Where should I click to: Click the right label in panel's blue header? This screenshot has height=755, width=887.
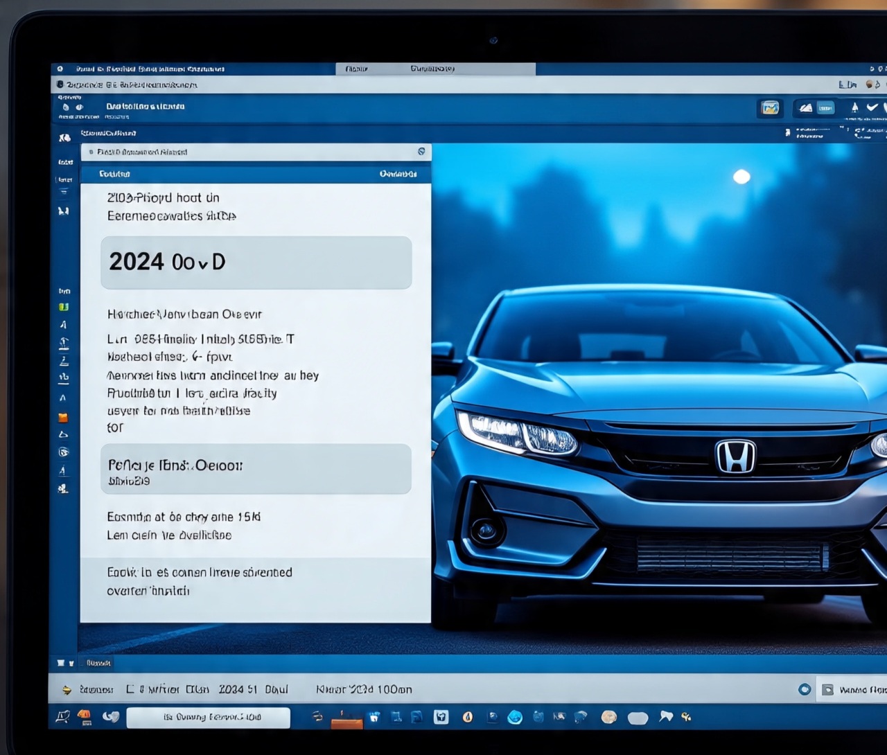click(398, 174)
